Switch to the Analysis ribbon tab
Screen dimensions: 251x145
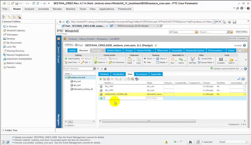[x=29, y=9]
